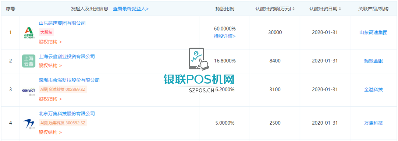
Task: Click the A股 金溢科技 002869.SZ stock tag
Action: pyautogui.click(x=63, y=90)
